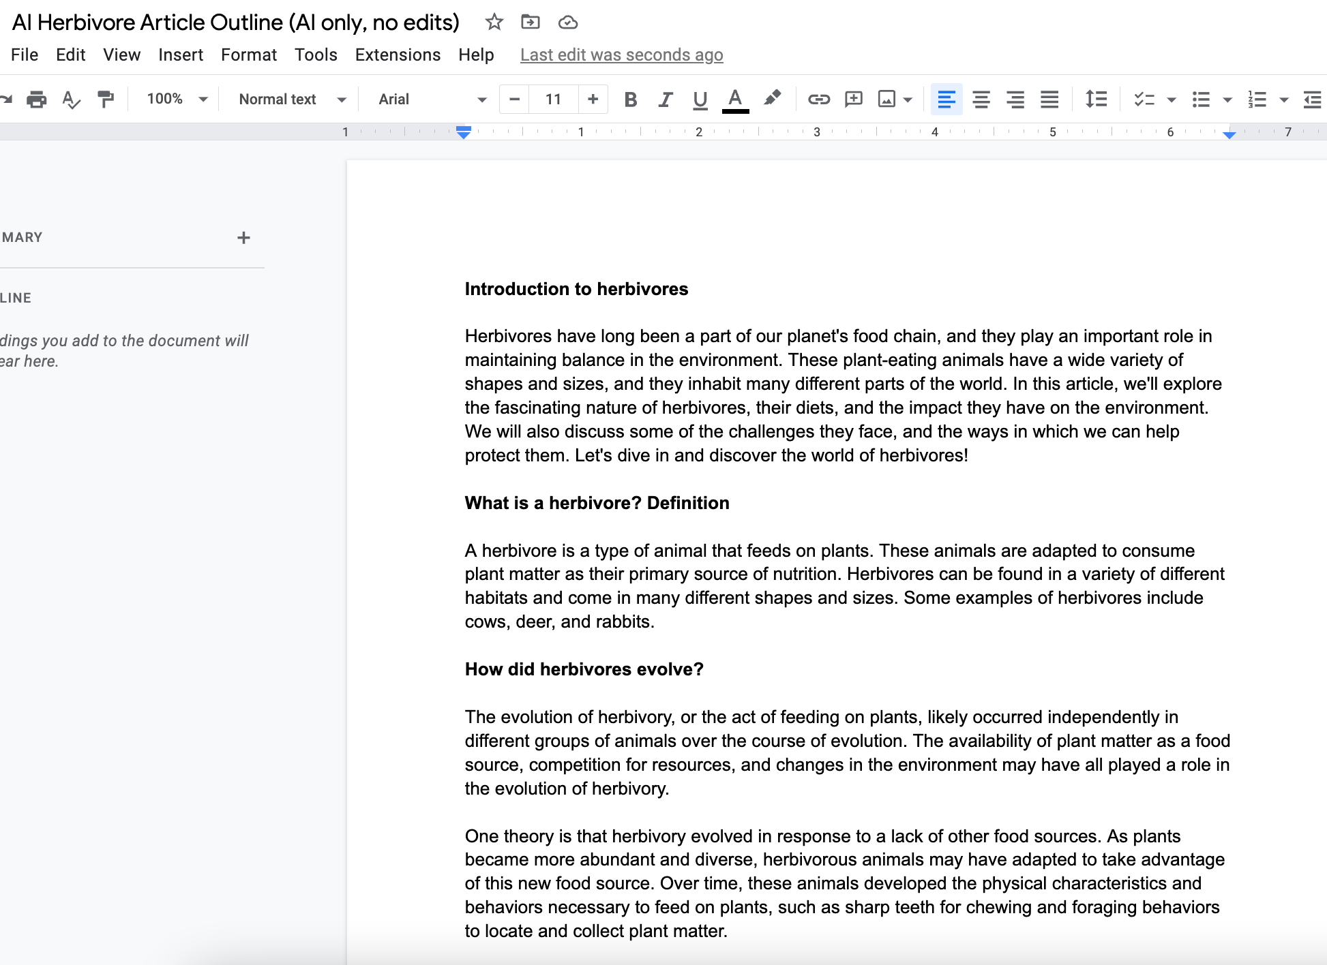Run spelling and grammar check icon
1327x965 pixels.
[x=71, y=99]
